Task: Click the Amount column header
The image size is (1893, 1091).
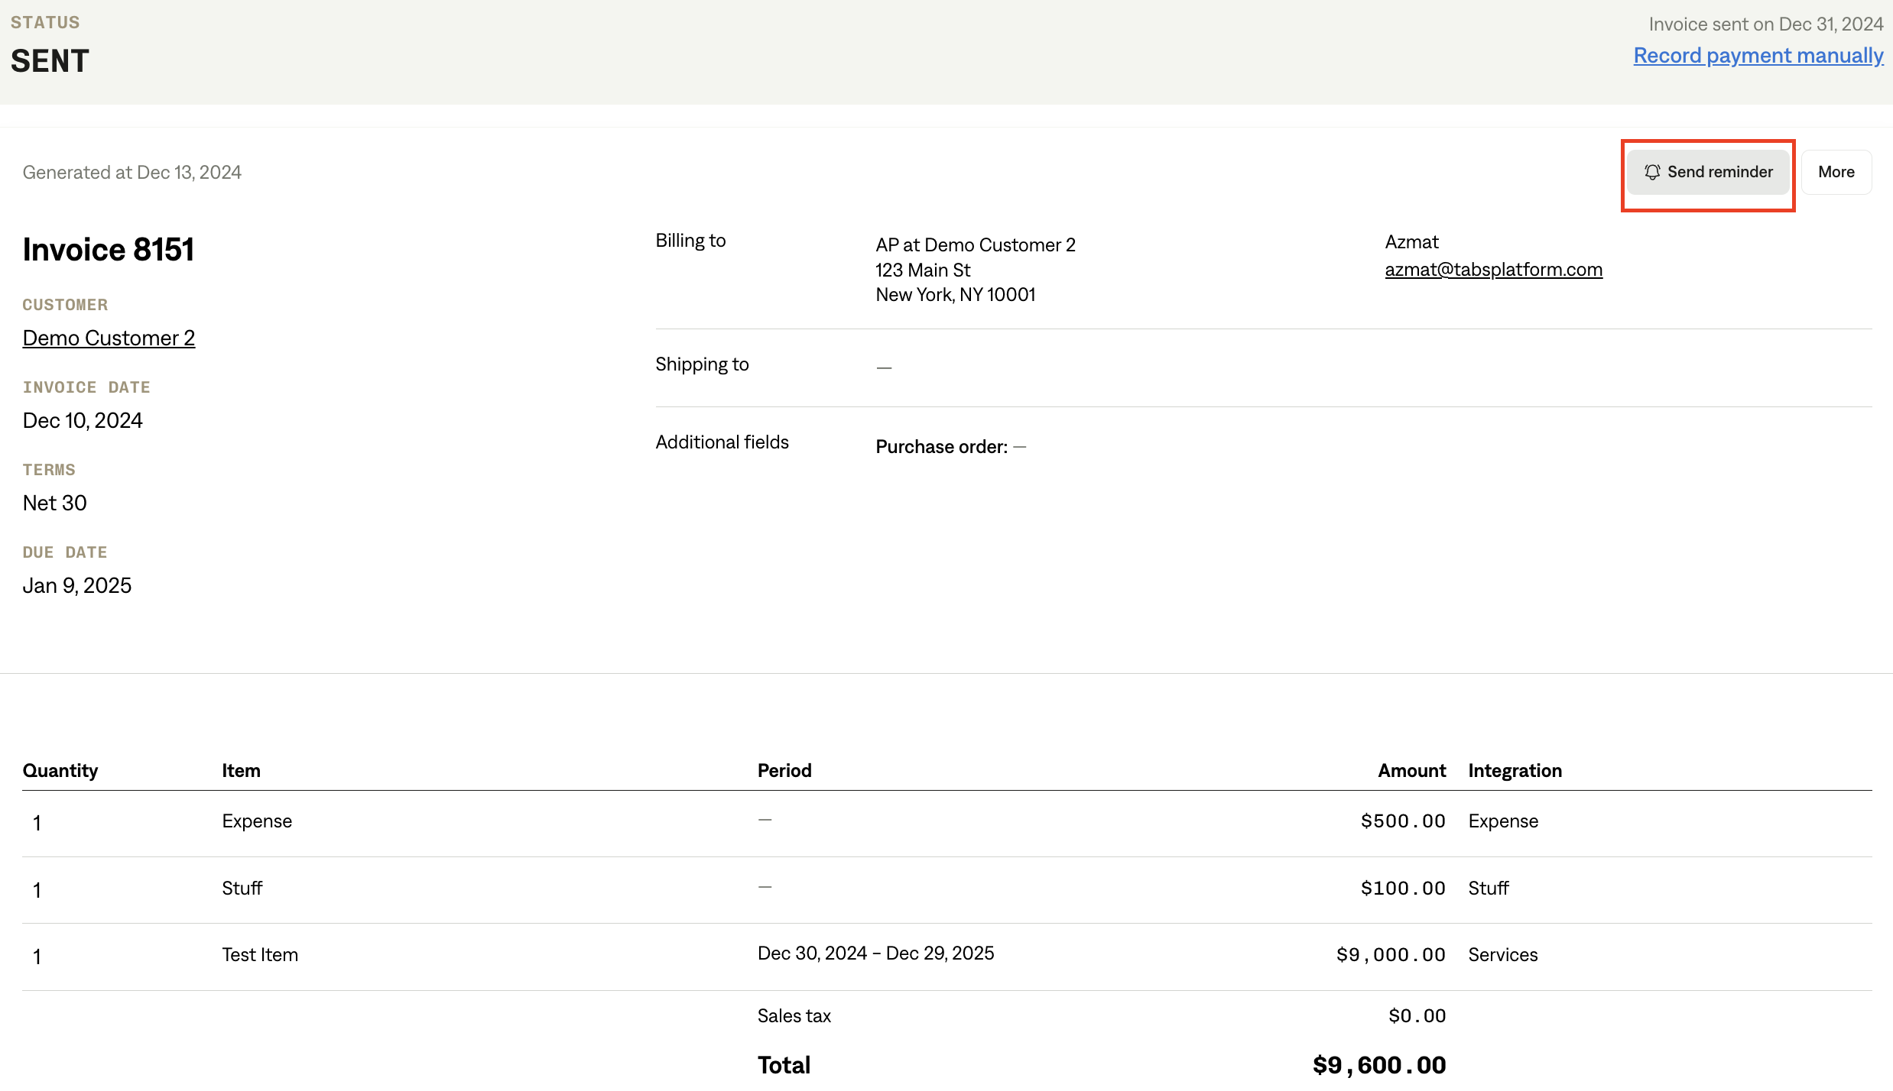Action: click(x=1411, y=771)
